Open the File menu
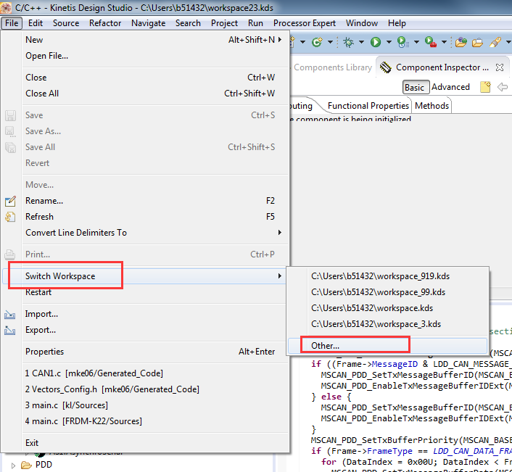The image size is (512, 472). 12,23
